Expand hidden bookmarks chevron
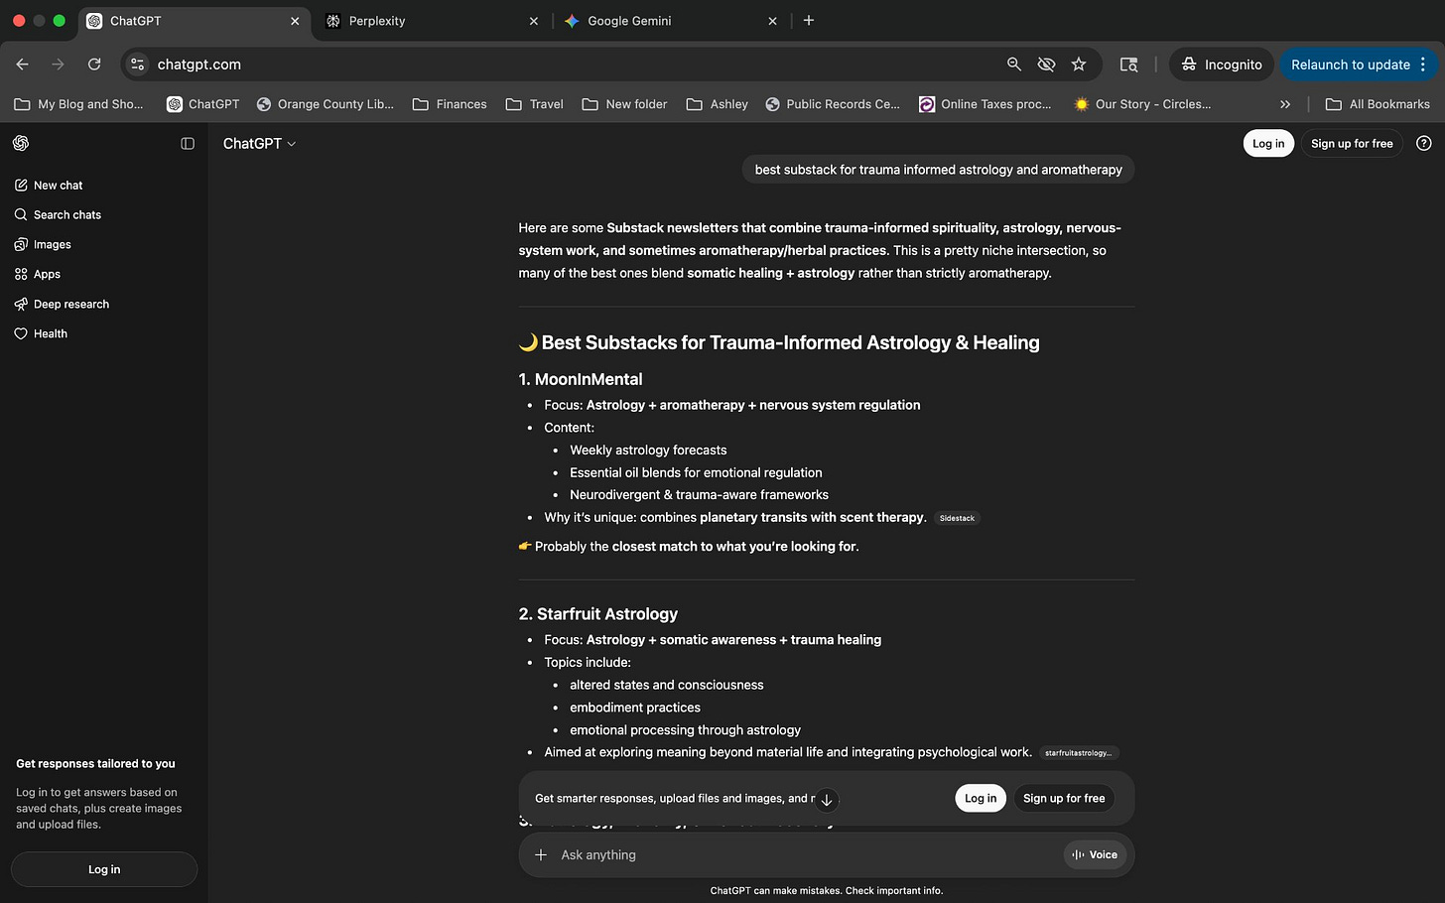Screen dimensions: 1445x903 (x=1285, y=104)
